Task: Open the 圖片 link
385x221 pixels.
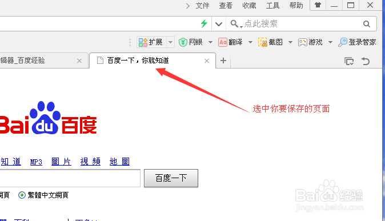Action: 61,162
